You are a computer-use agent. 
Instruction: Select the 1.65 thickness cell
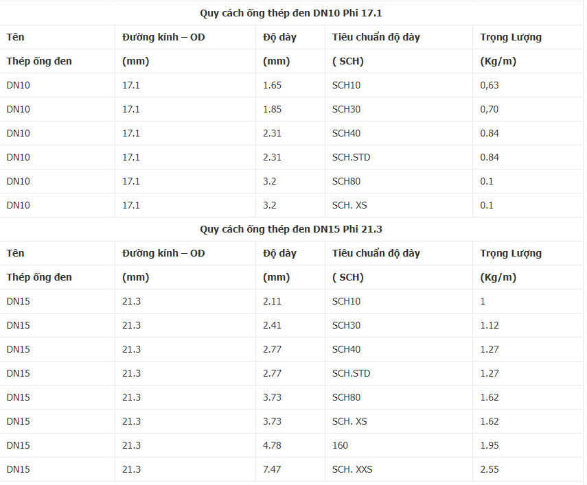tap(273, 85)
